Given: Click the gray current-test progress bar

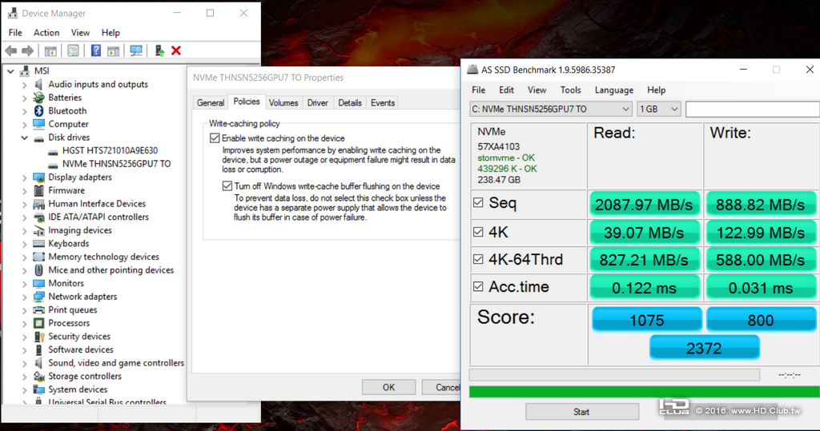Looking at the screenshot, I should (614, 374).
